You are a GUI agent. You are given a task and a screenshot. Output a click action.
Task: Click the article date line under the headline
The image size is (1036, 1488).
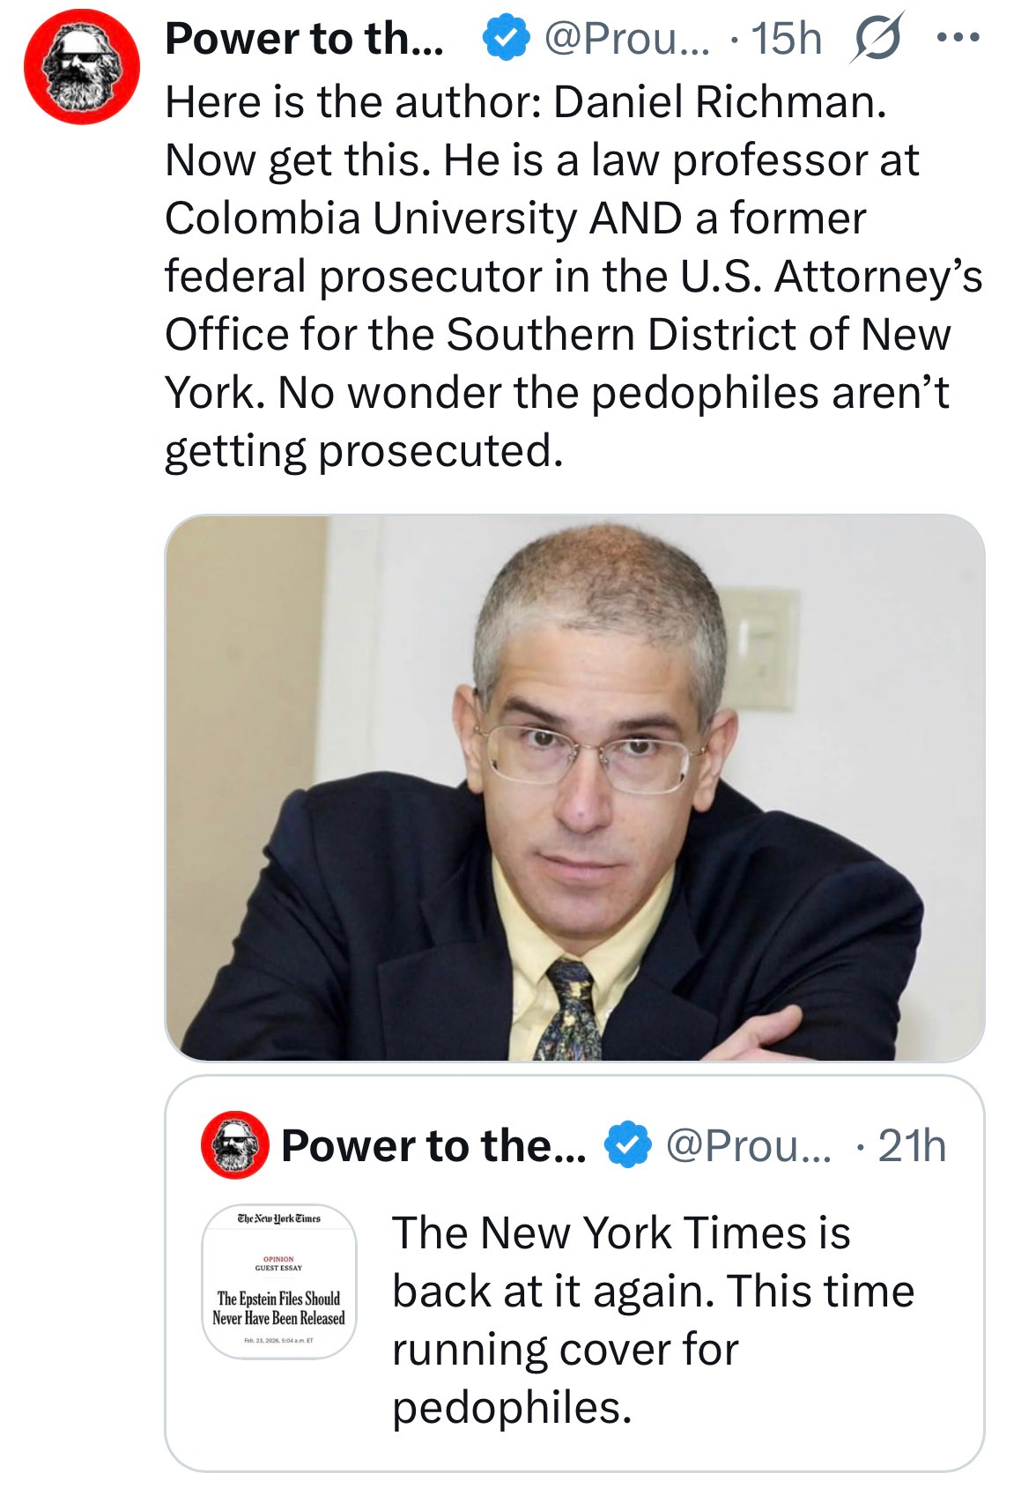click(x=278, y=1340)
